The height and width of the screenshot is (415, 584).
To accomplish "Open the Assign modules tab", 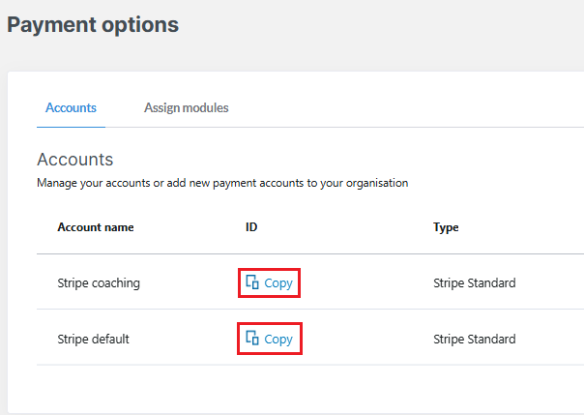I will (187, 108).
